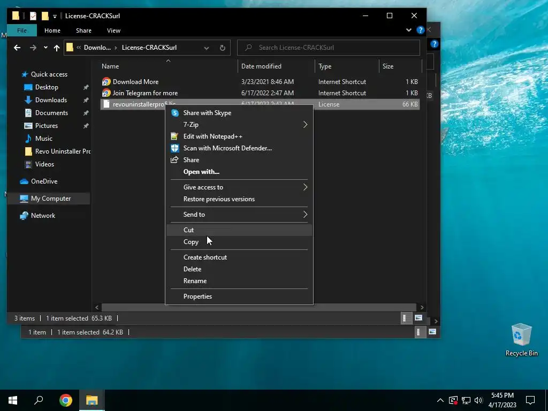Open the View ribbon tab
This screenshot has width=548, height=411.
113,31
